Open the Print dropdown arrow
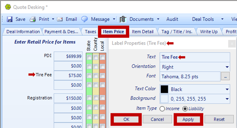This screenshot has height=128, width=237. click(53, 19)
